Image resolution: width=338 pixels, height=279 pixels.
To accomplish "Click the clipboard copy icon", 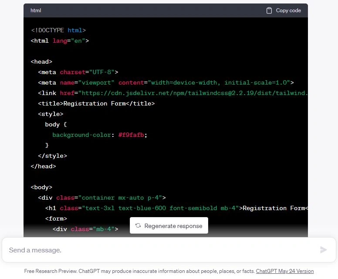I will click(x=269, y=10).
